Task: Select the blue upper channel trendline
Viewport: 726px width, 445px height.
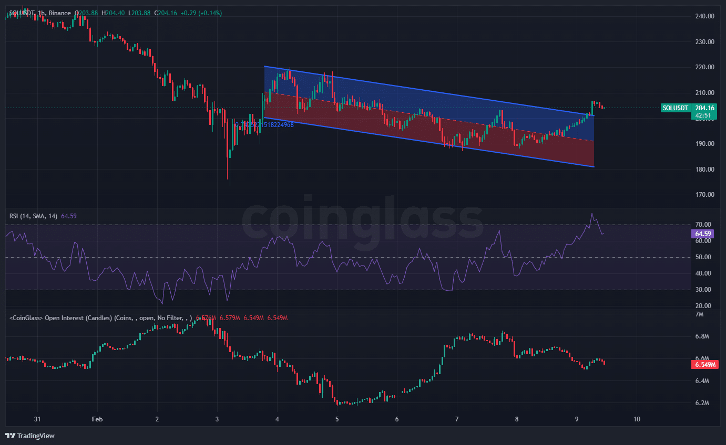Action: click(x=429, y=91)
